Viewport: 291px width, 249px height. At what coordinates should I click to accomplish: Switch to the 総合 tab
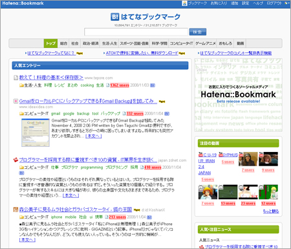tap(63, 43)
